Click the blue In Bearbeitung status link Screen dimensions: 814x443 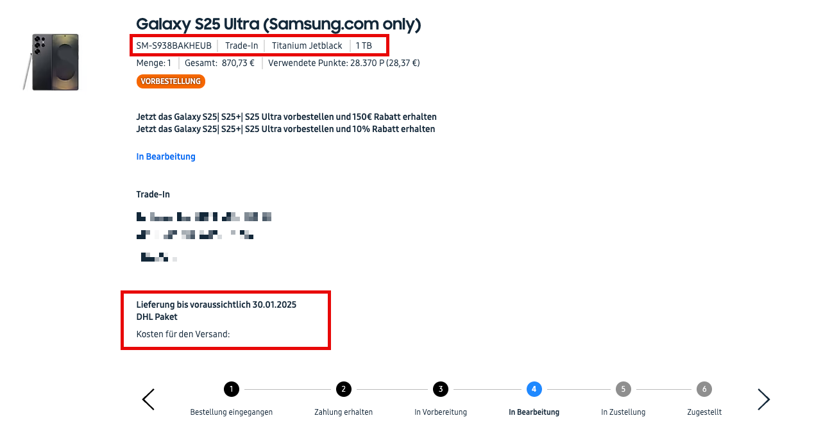[165, 156]
